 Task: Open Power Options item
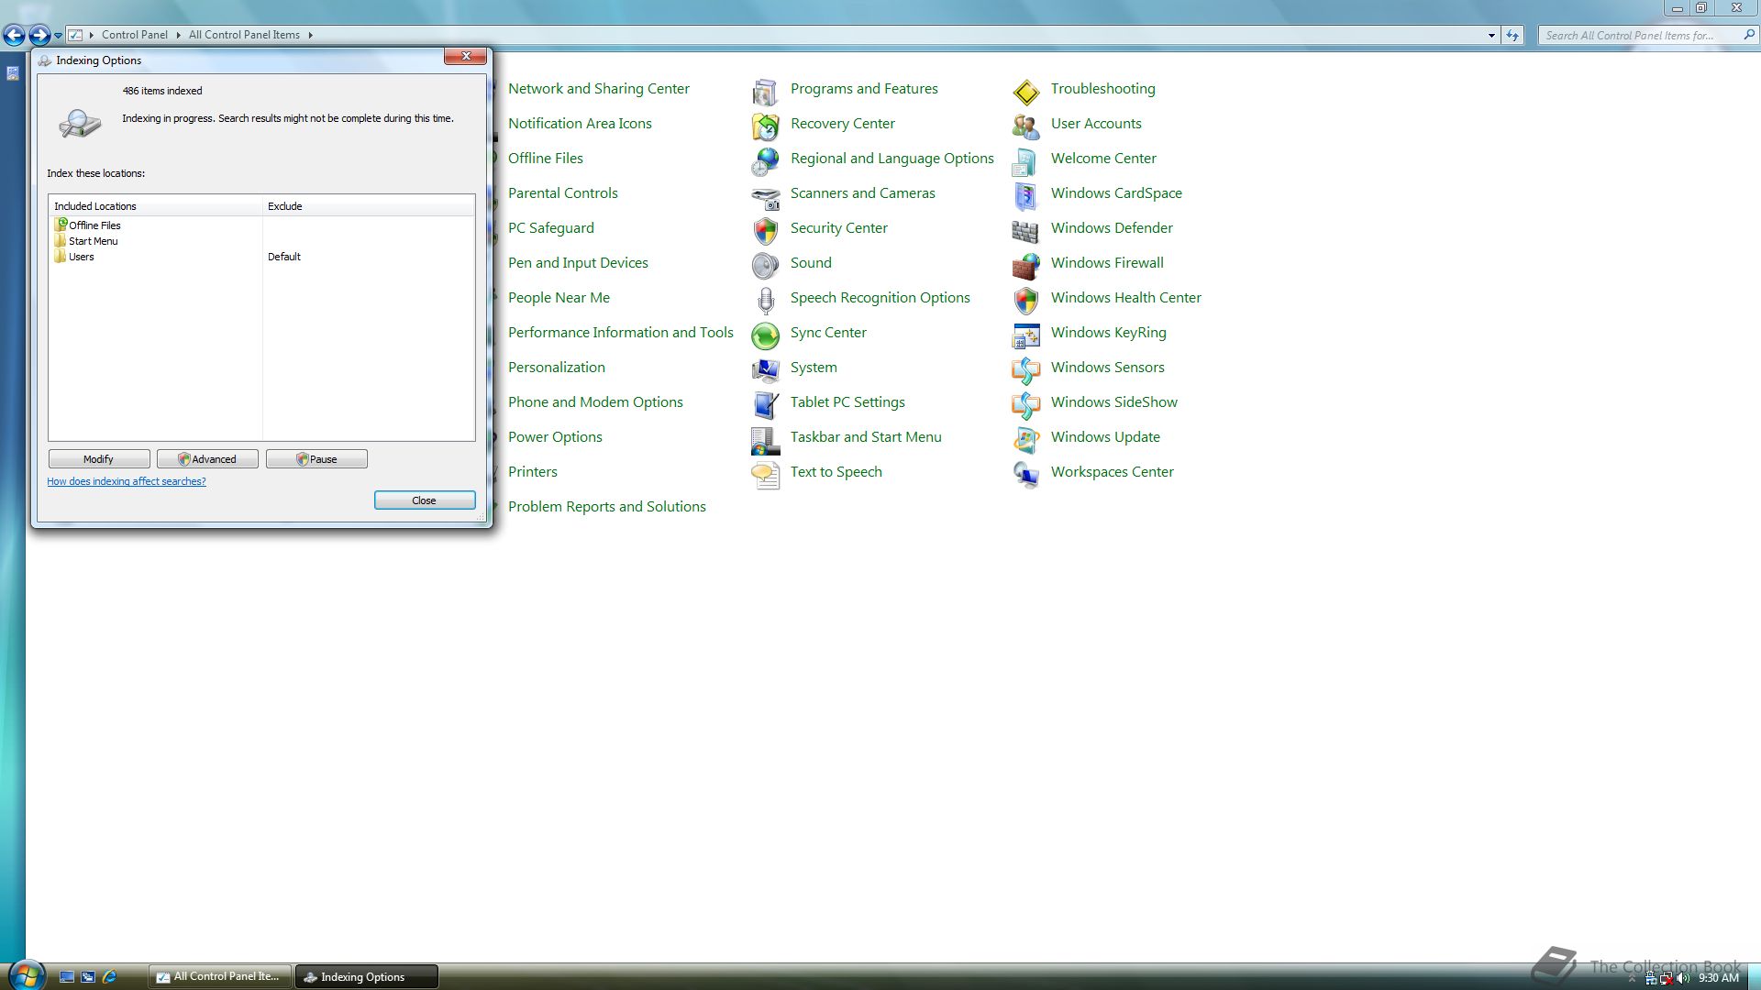[555, 437]
